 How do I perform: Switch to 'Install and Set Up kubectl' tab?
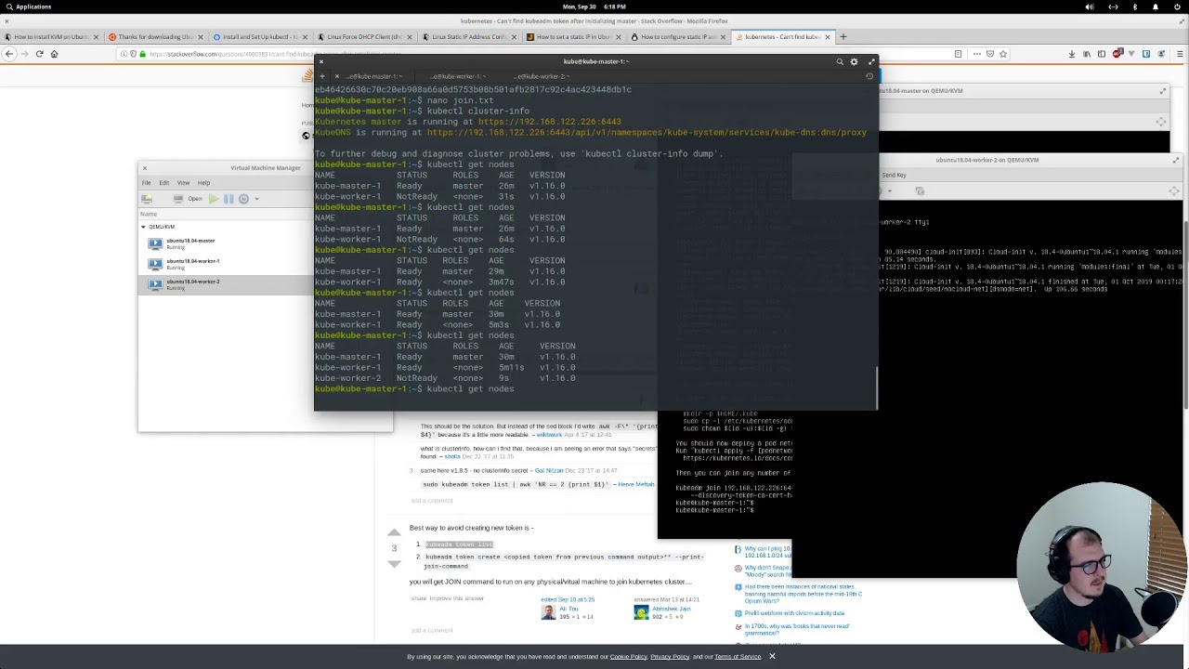click(x=259, y=37)
